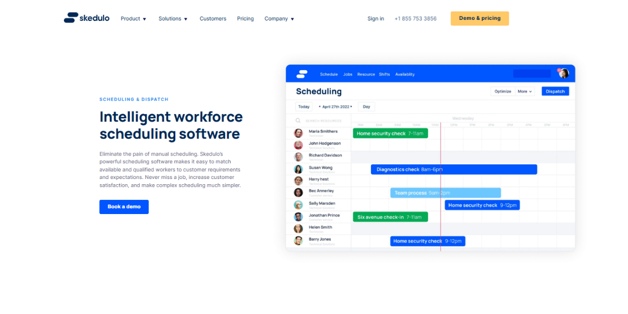Click the Book a demo button
This screenshot has width=628, height=314.
coord(124,207)
